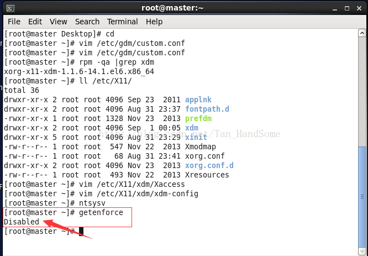368x256 pixels.
Task: Click the xorg-x11-xdm package output line
Action: 79,72
